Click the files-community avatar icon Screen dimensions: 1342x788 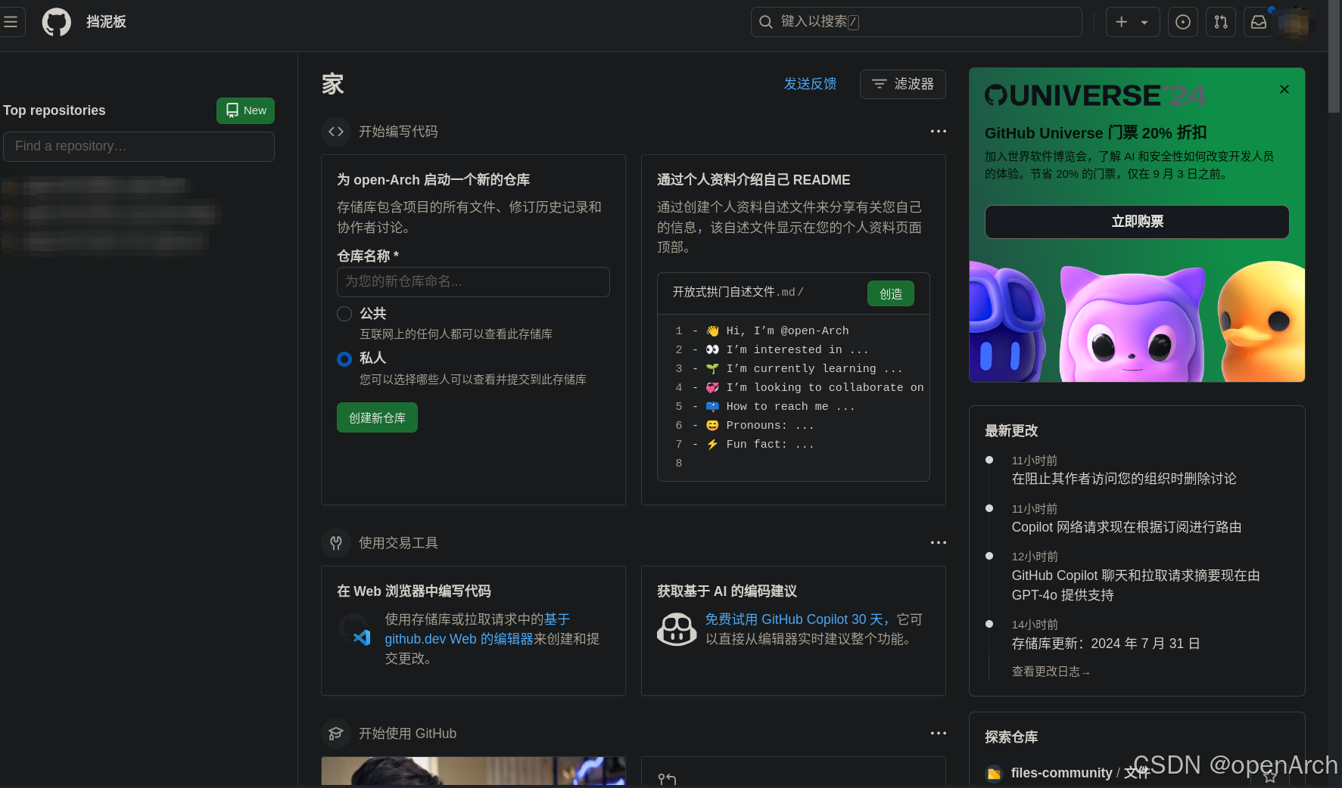click(x=994, y=773)
